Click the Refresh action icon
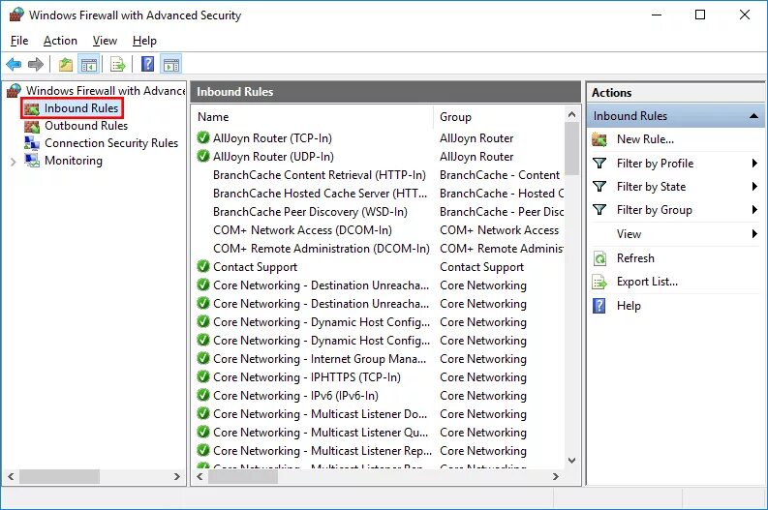The image size is (768, 510). pos(599,258)
